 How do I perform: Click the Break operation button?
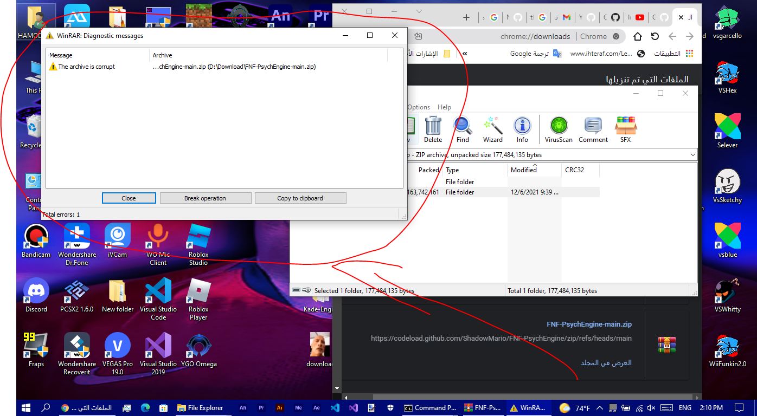coord(205,198)
